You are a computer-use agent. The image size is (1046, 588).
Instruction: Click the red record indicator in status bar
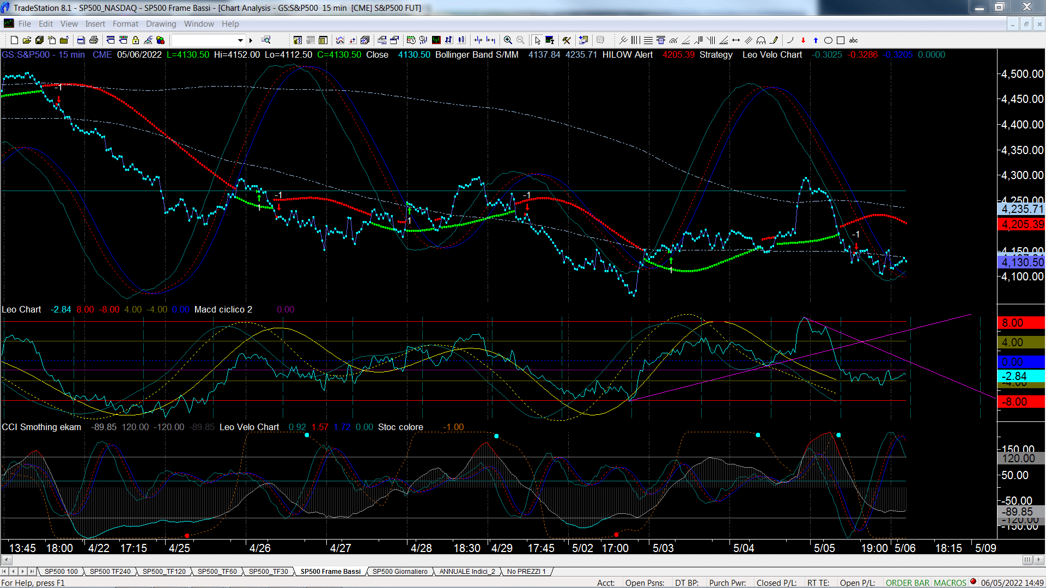pos(974,582)
